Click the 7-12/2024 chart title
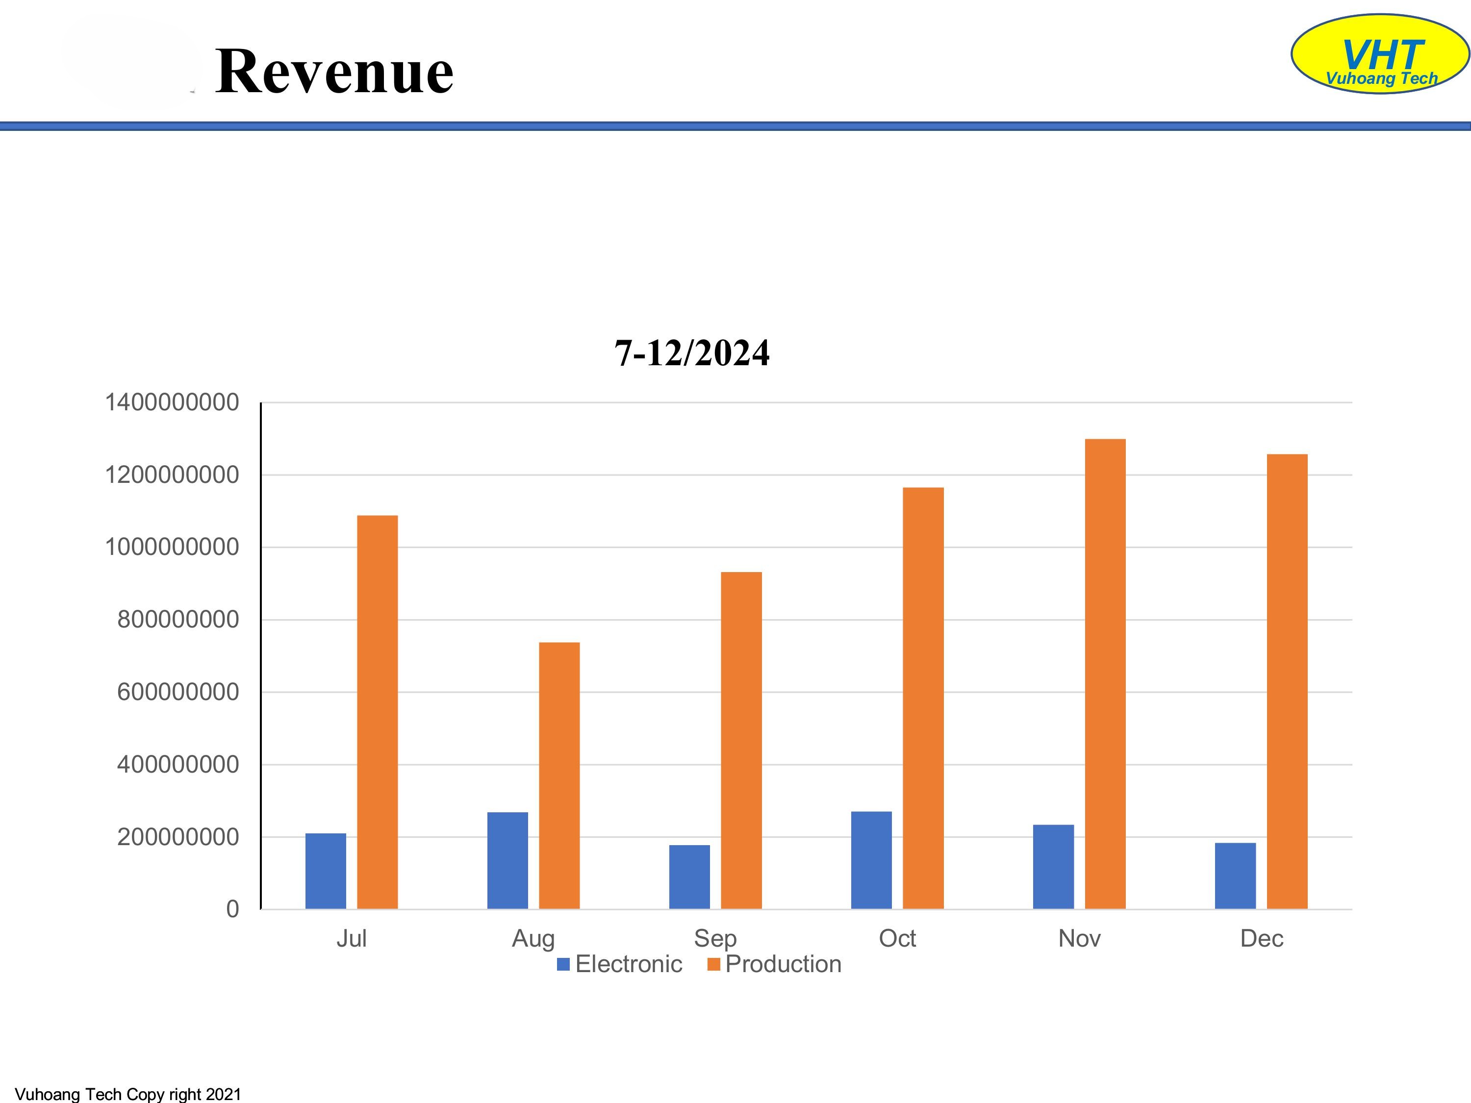Screen dimensions: 1471x1103 coord(691,352)
